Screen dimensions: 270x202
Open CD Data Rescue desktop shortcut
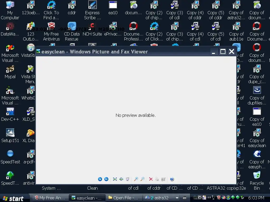[x=72, y=32]
